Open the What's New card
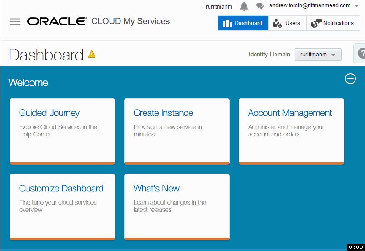 click(177, 207)
